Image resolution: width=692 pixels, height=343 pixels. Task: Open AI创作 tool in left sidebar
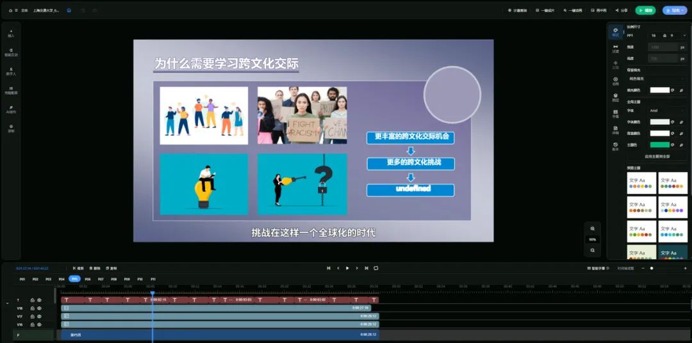point(11,109)
